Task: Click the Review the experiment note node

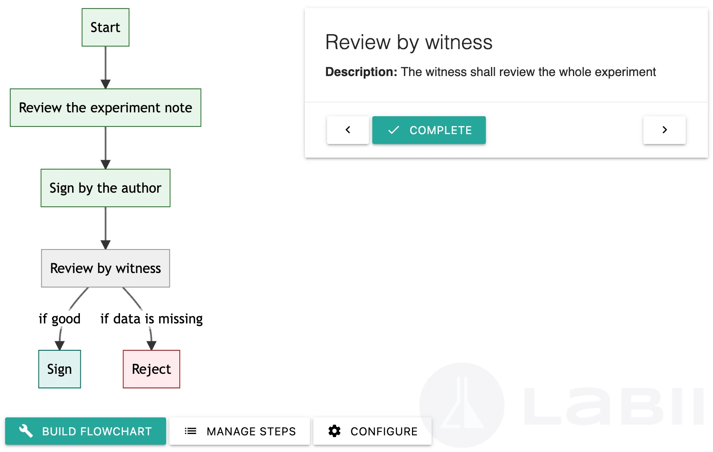Action: click(x=105, y=108)
